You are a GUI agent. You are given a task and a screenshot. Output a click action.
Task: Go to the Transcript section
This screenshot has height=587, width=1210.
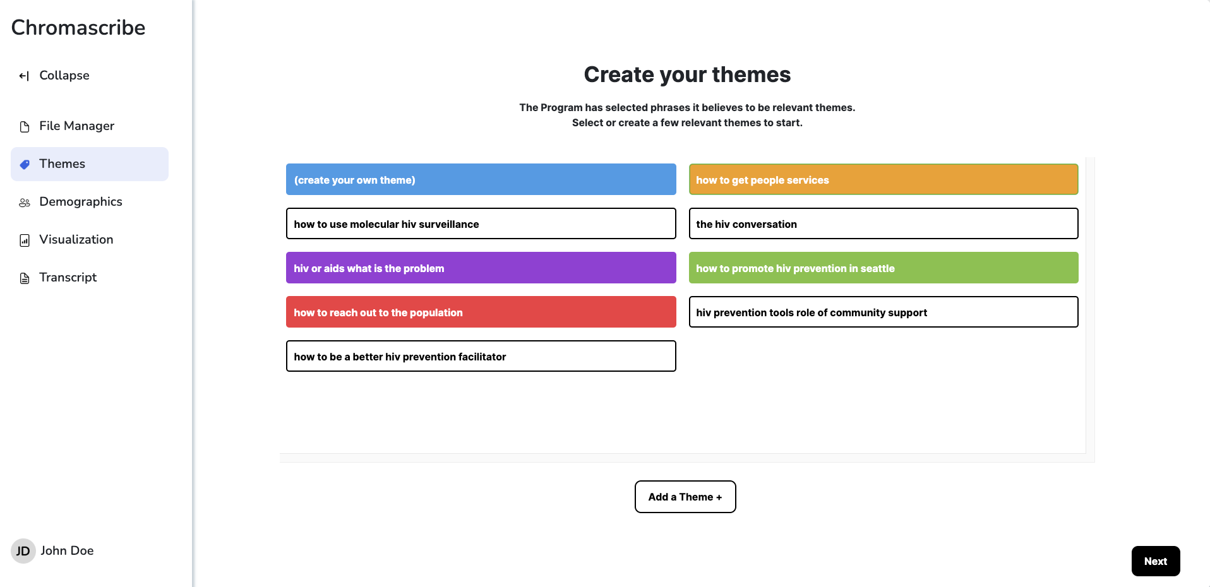pos(68,278)
